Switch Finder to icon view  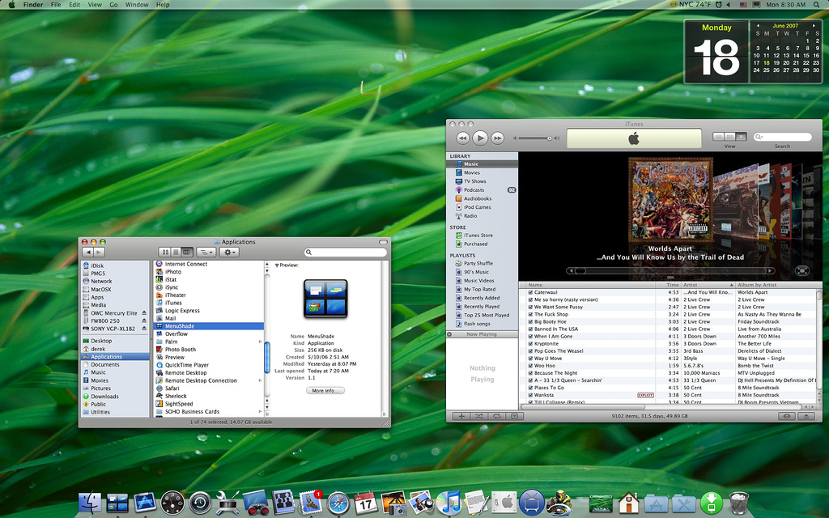pyautogui.click(x=165, y=253)
